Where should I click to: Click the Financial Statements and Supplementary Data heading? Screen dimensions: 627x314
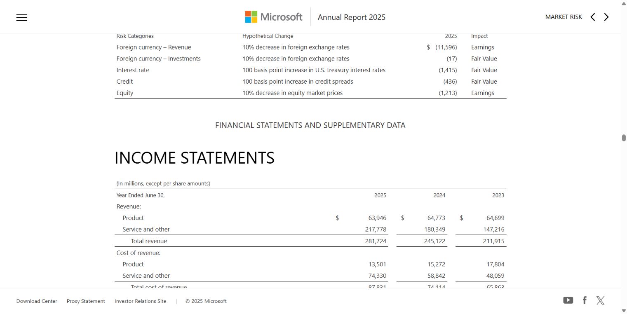[x=310, y=125]
